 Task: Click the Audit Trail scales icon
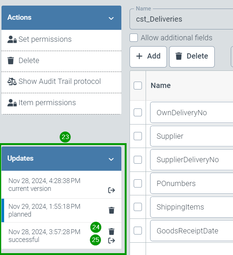pos(12,82)
